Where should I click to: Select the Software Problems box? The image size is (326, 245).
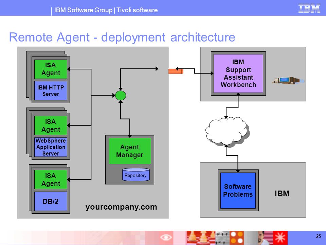238,191
